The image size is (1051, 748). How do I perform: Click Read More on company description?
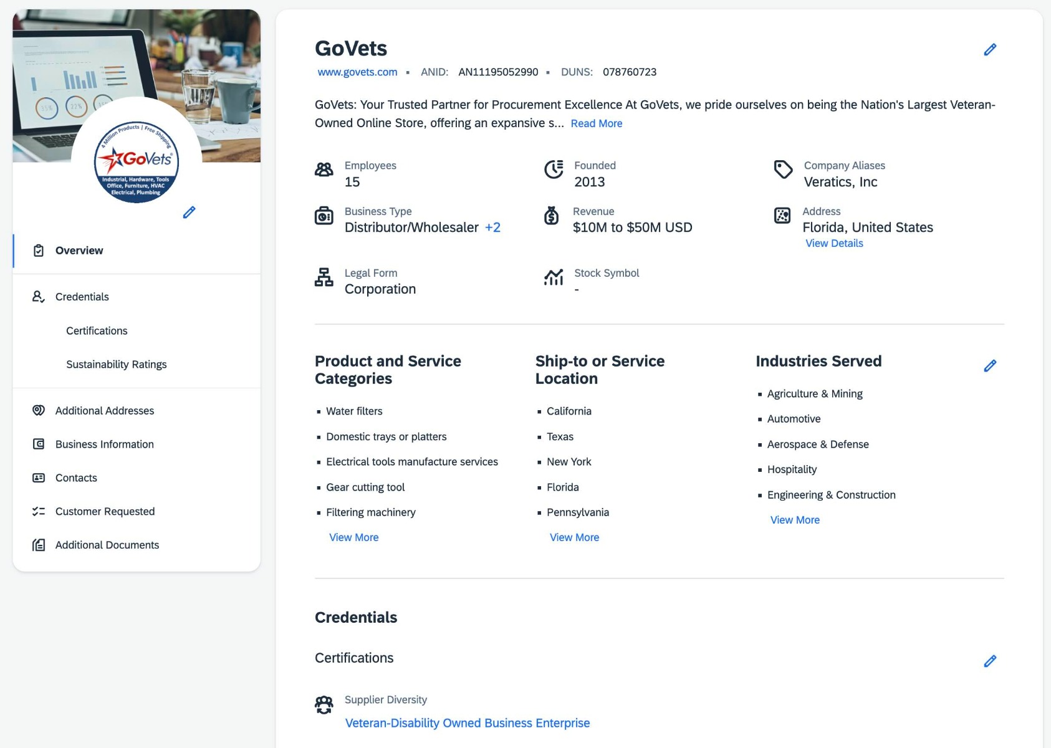coord(597,123)
